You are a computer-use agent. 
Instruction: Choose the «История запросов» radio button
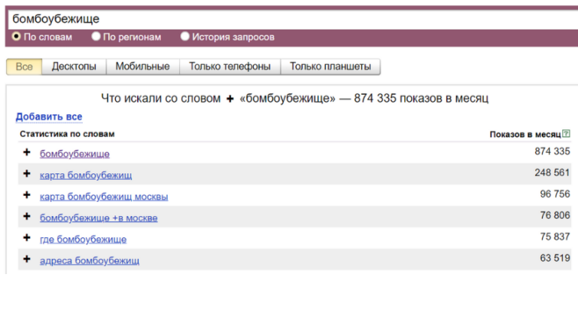pos(185,36)
